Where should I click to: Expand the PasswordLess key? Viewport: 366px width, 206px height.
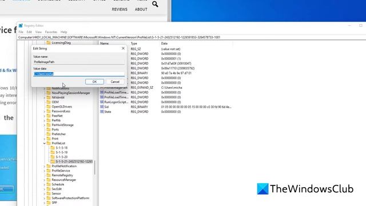[x=45, y=112]
